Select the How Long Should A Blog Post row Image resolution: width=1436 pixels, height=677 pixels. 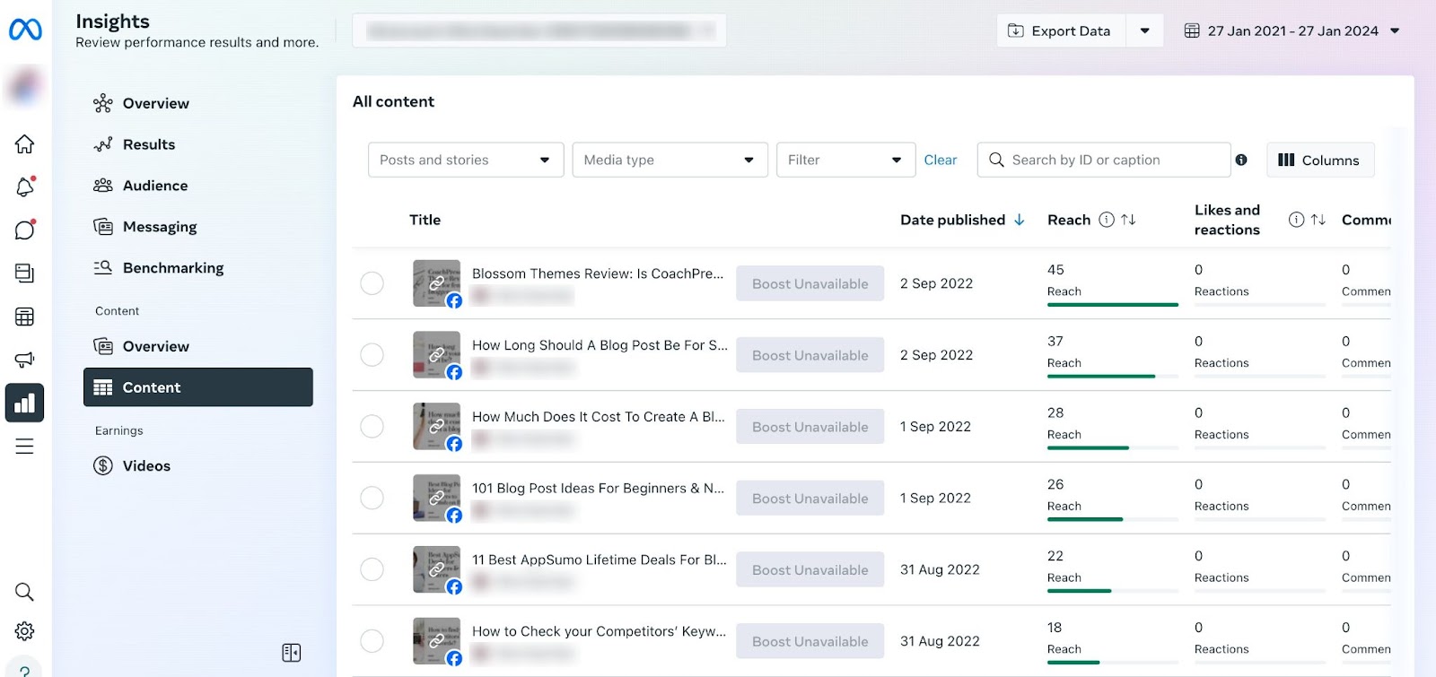pos(372,355)
